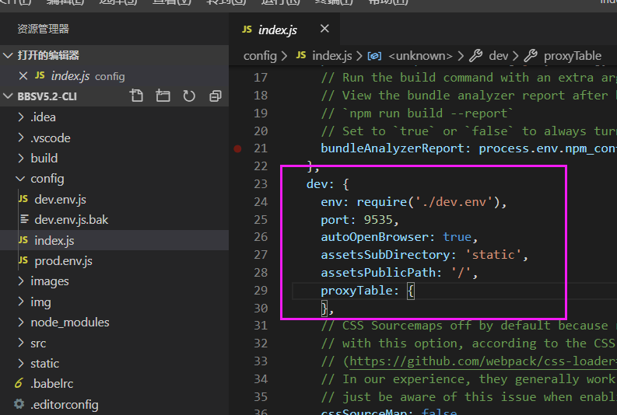Click the New File icon in explorer
This screenshot has width=617, height=415.
(x=137, y=96)
